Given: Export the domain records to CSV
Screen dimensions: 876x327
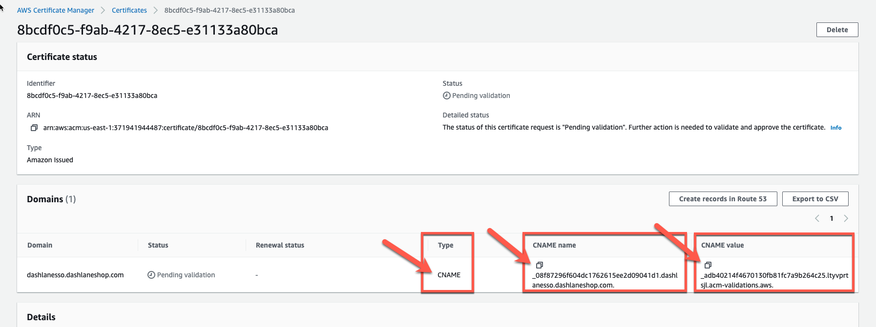Looking at the screenshot, I should click(x=815, y=199).
